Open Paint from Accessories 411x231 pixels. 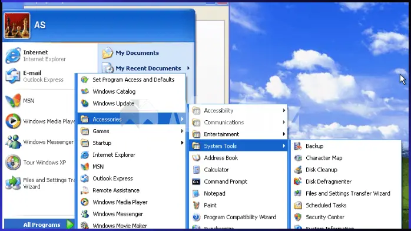238,205
